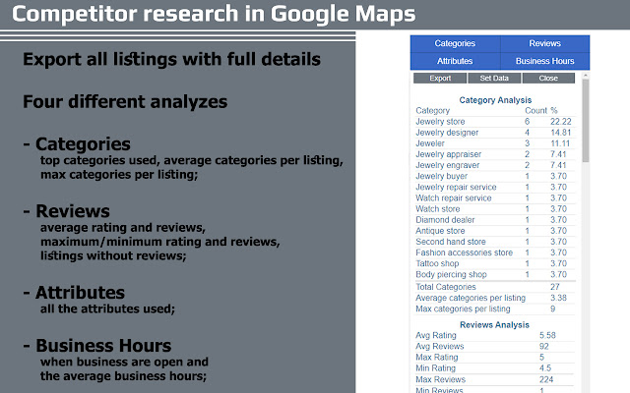Select the Jewelry store category row
Viewport: 630px width, 393px height.
[494, 122]
